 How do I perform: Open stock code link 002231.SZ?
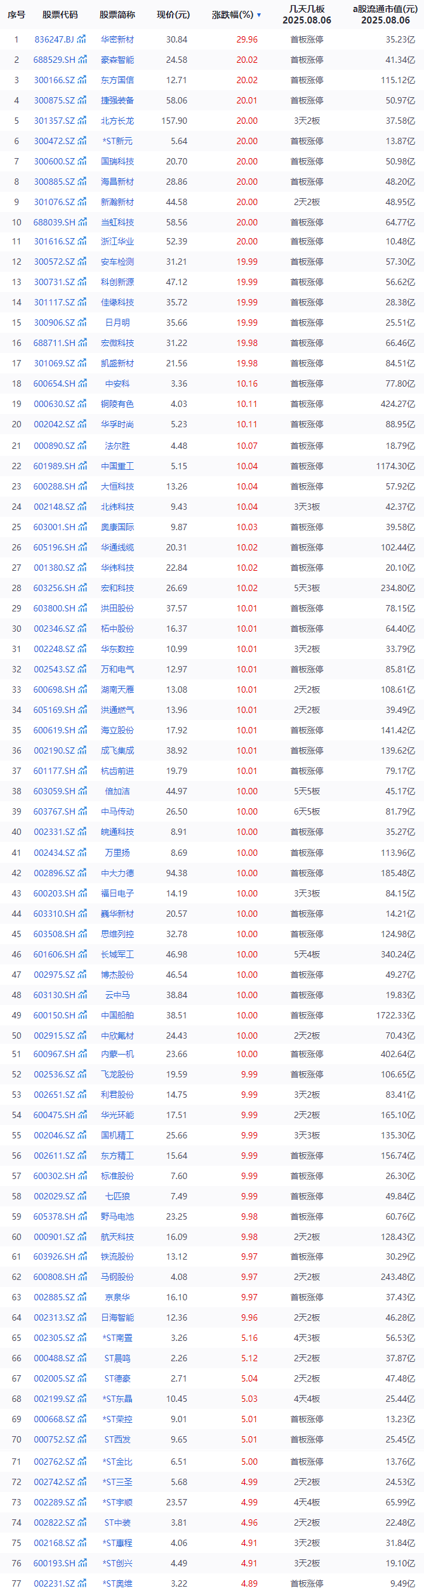pyautogui.click(x=55, y=1583)
